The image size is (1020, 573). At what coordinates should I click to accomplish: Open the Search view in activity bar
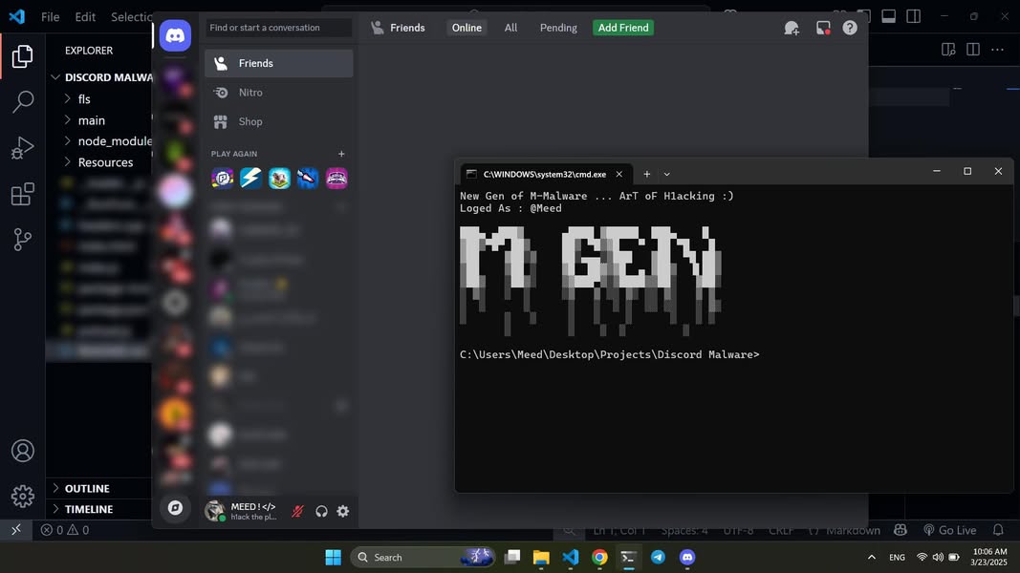22,101
